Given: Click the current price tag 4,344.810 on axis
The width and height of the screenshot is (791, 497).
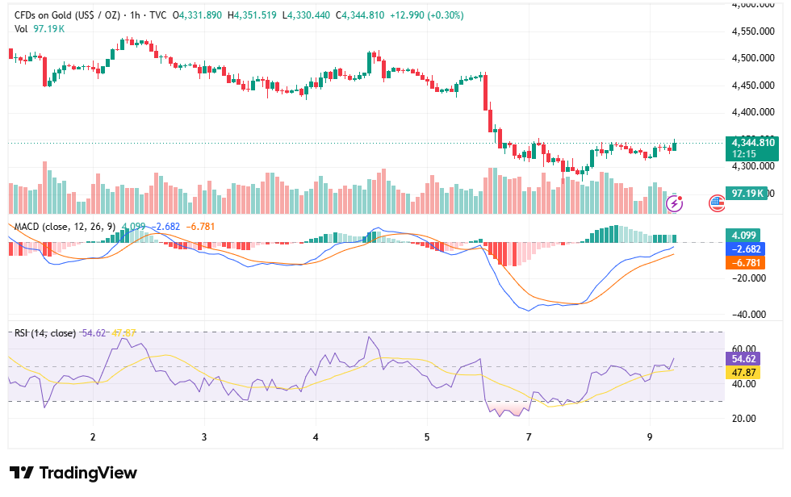Looking at the screenshot, I should tap(753, 143).
